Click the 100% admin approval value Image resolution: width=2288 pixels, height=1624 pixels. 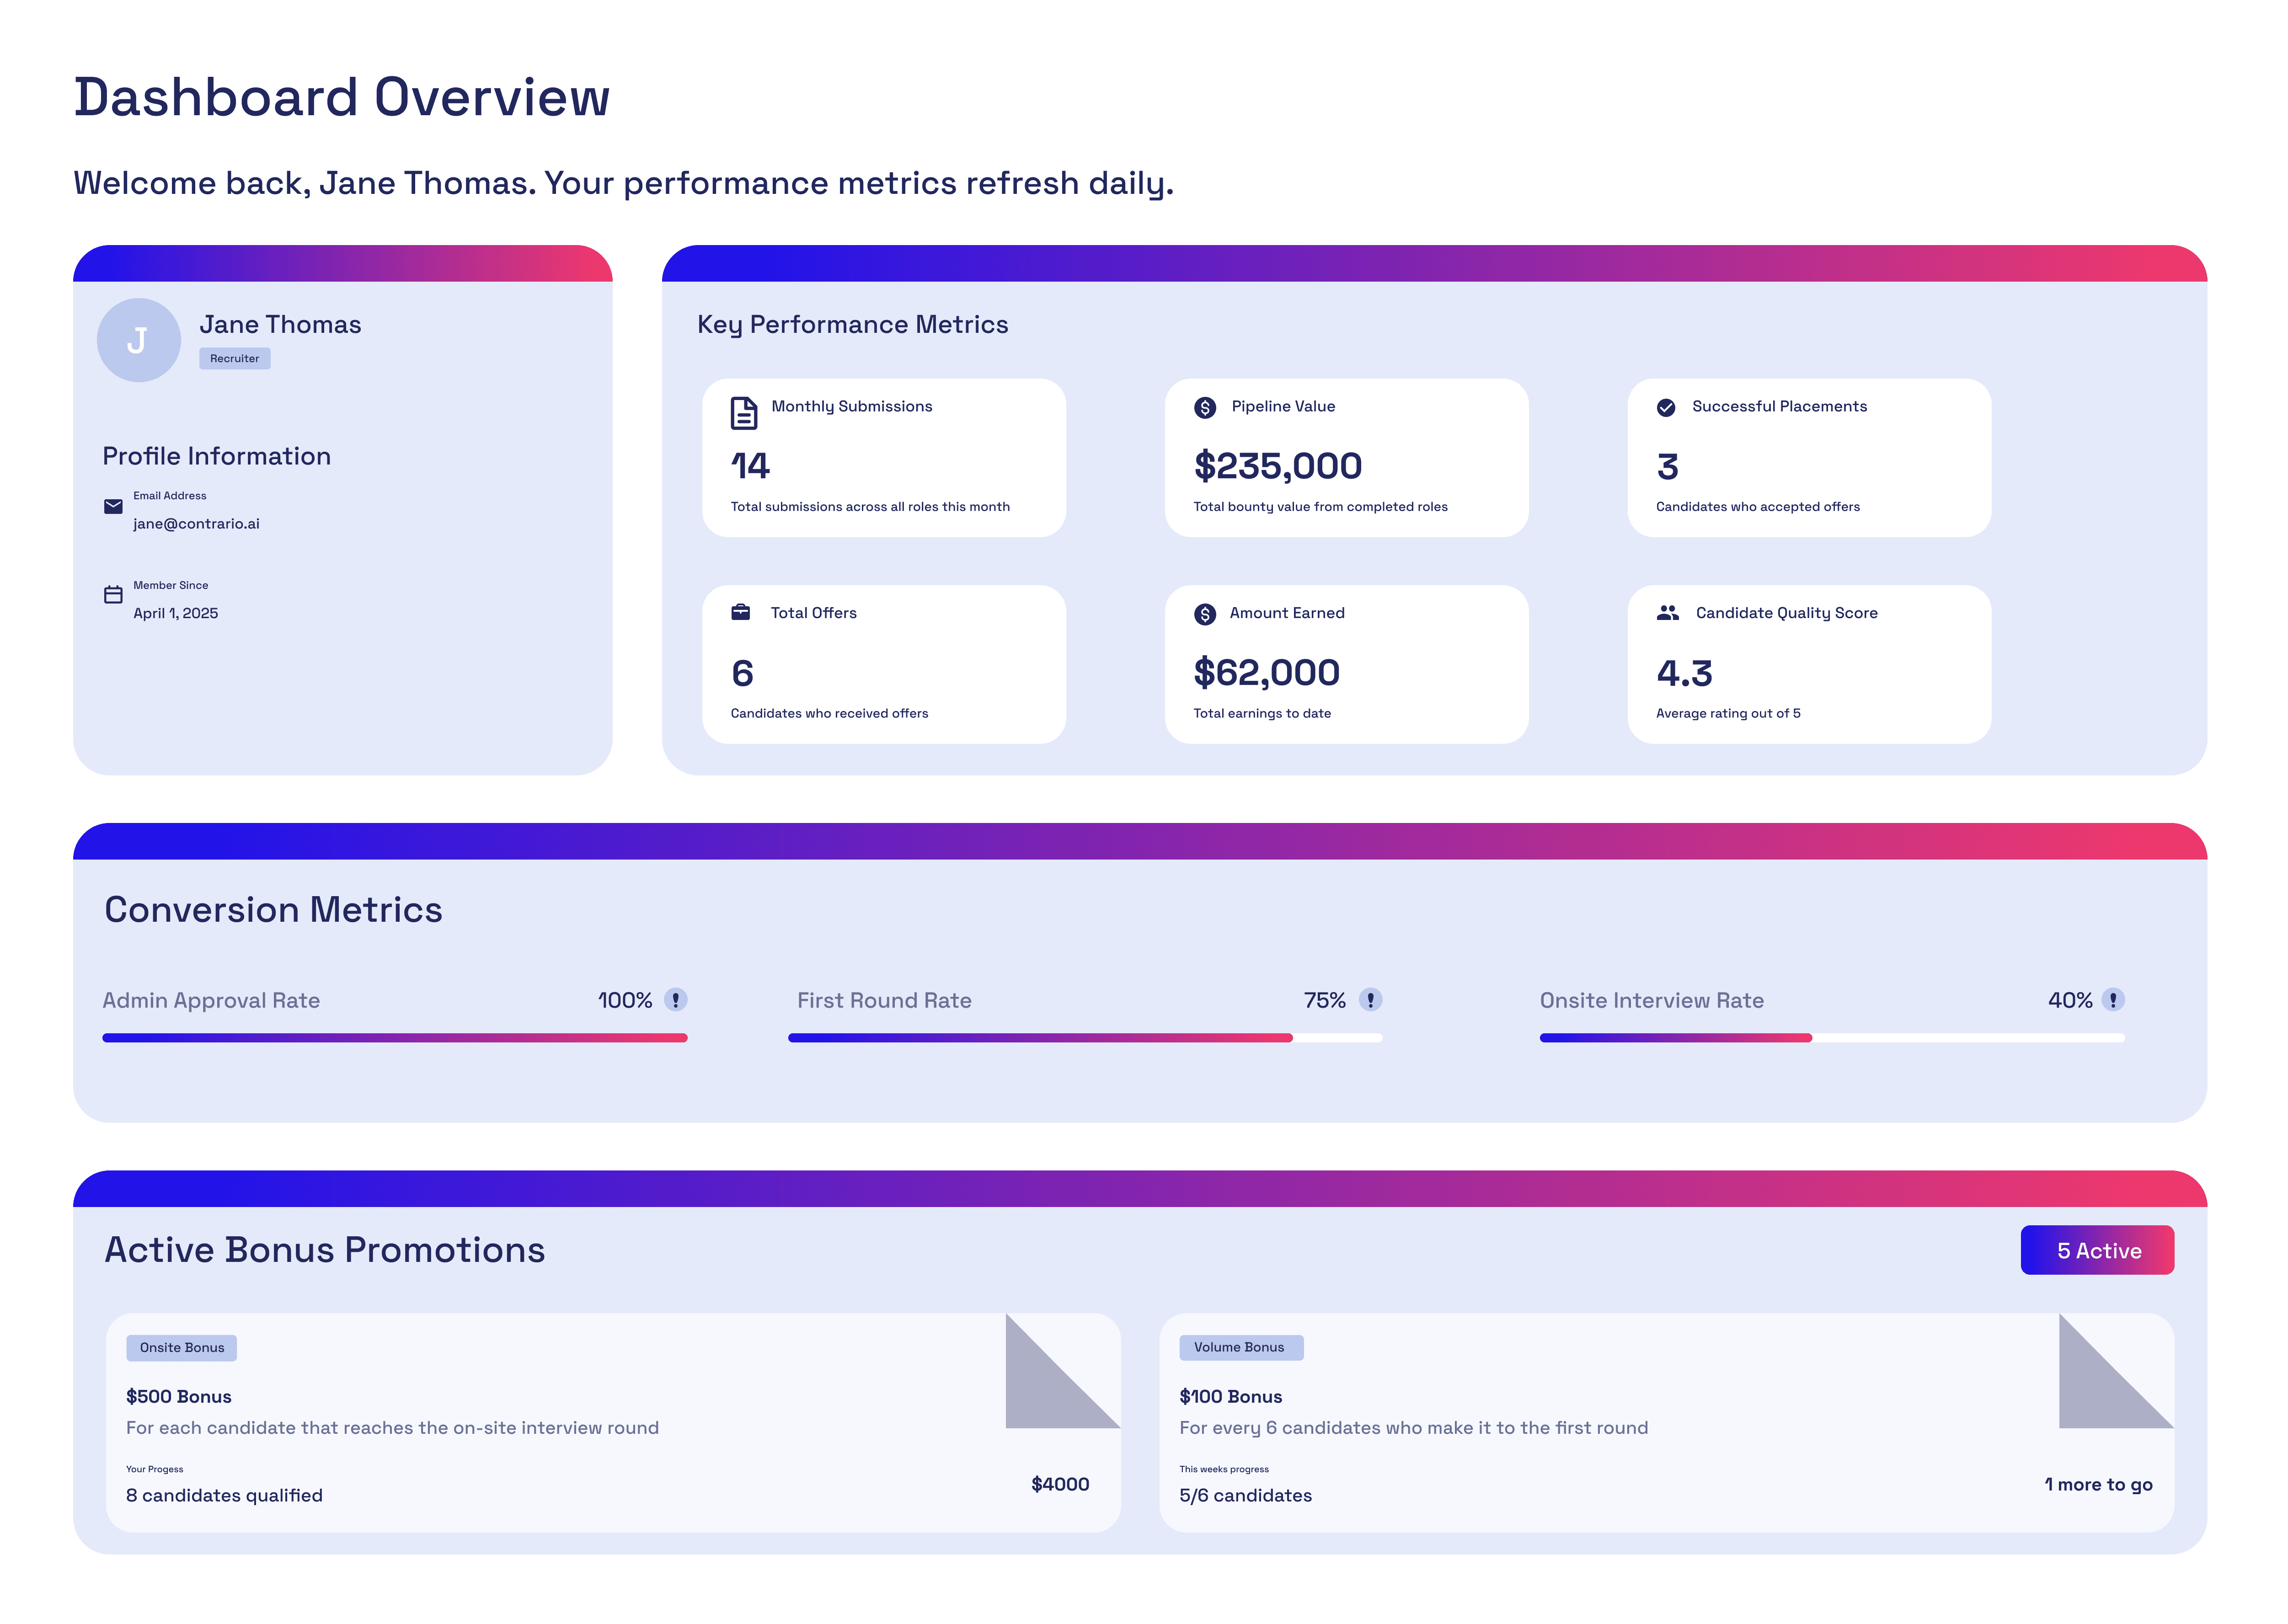click(625, 1000)
